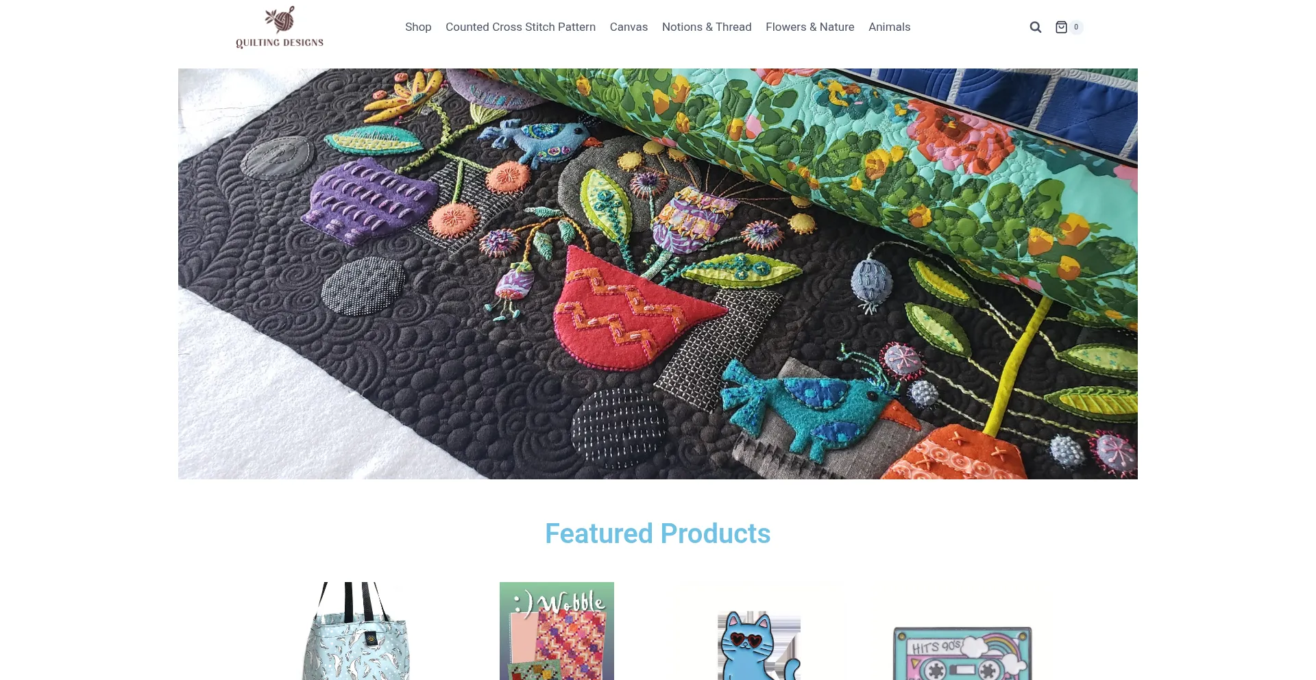The image size is (1316, 680).
Task: Open the Shop menu item
Action: tap(418, 27)
